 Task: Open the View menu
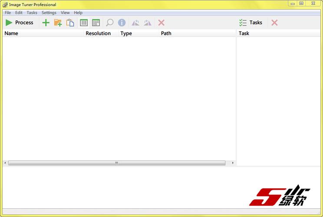(x=65, y=13)
